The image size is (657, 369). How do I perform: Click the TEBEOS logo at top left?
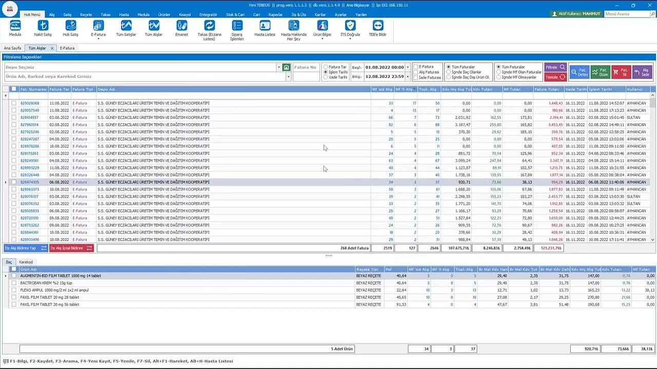coord(10,8)
